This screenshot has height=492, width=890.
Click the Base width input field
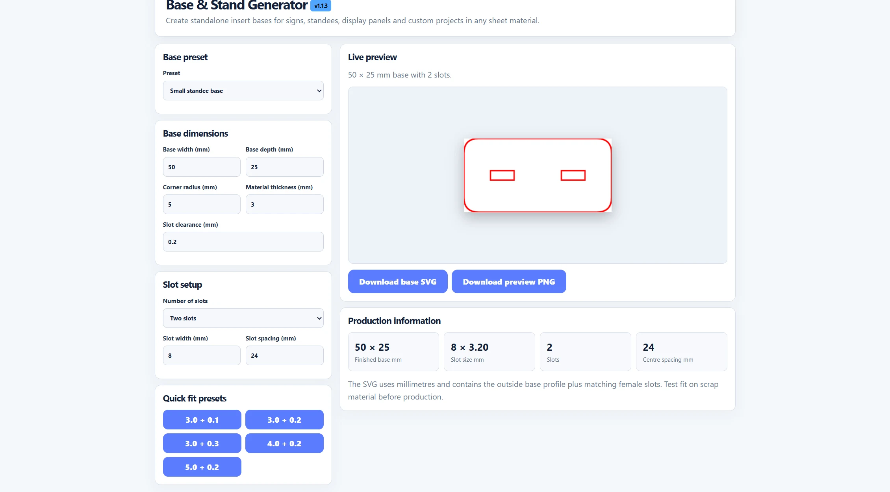point(202,167)
